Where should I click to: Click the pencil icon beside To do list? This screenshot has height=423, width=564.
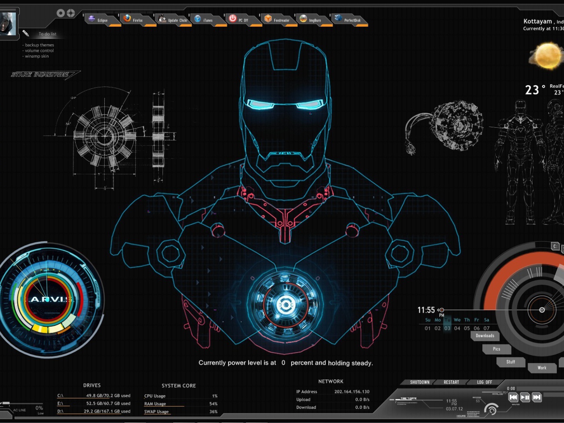tap(26, 33)
